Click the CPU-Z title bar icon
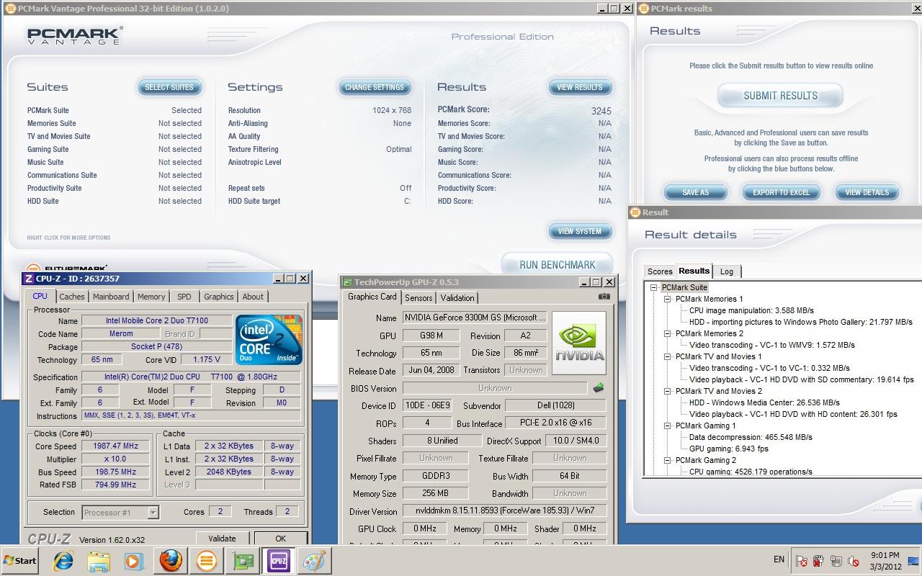 pos(29,279)
